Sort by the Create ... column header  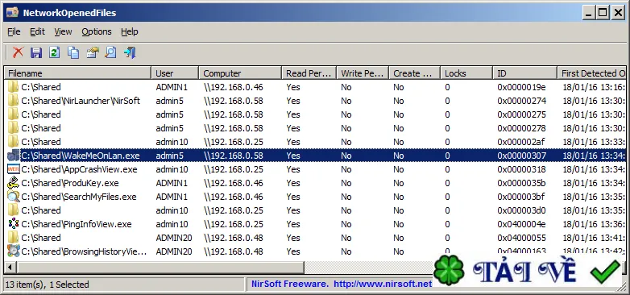pos(415,73)
